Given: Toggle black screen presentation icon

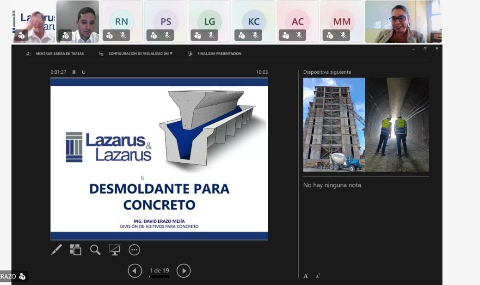Looking at the screenshot, I should [x=115, y=250].
